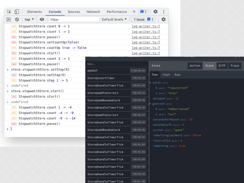Switch to the Console tab
The height and width of the screenshot is (183, 244).
(x=55, y=12)
